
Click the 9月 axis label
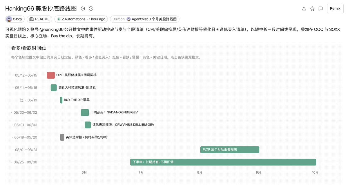(x=258, y=172)
